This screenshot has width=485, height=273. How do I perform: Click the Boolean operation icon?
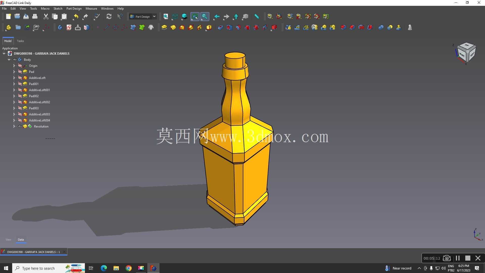click(381, 28)
